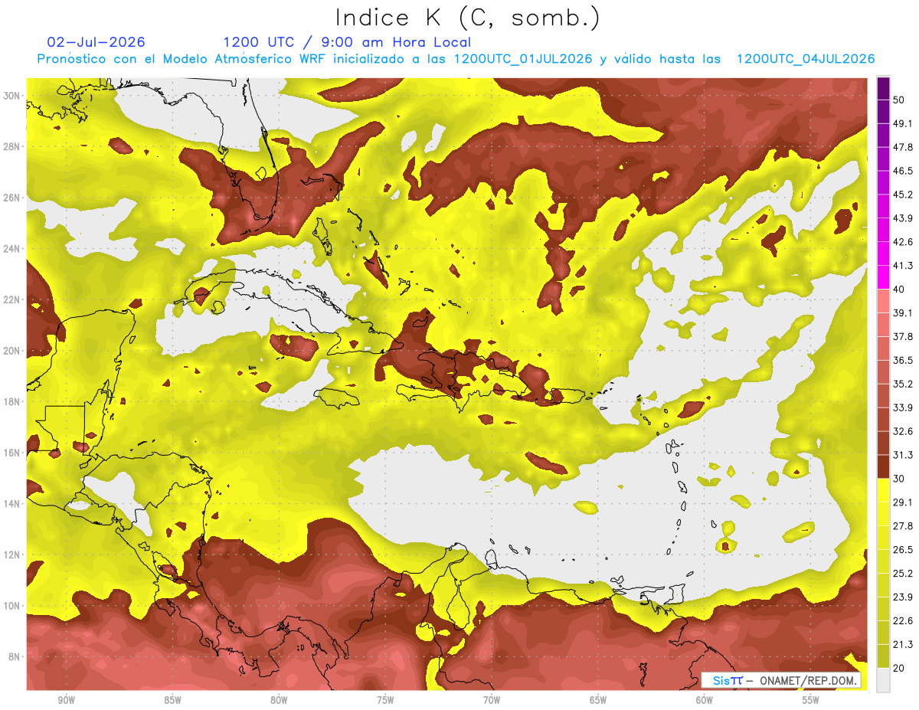
Task: Click the "24N" latitude axis label
Action: (x=12, y=249)
